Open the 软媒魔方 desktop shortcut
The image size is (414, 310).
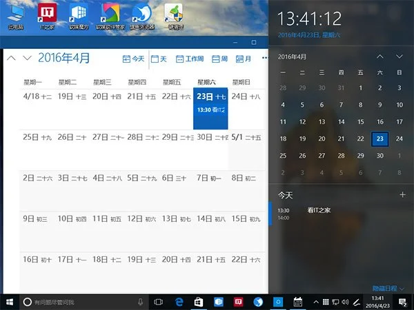tap(79, 15)
